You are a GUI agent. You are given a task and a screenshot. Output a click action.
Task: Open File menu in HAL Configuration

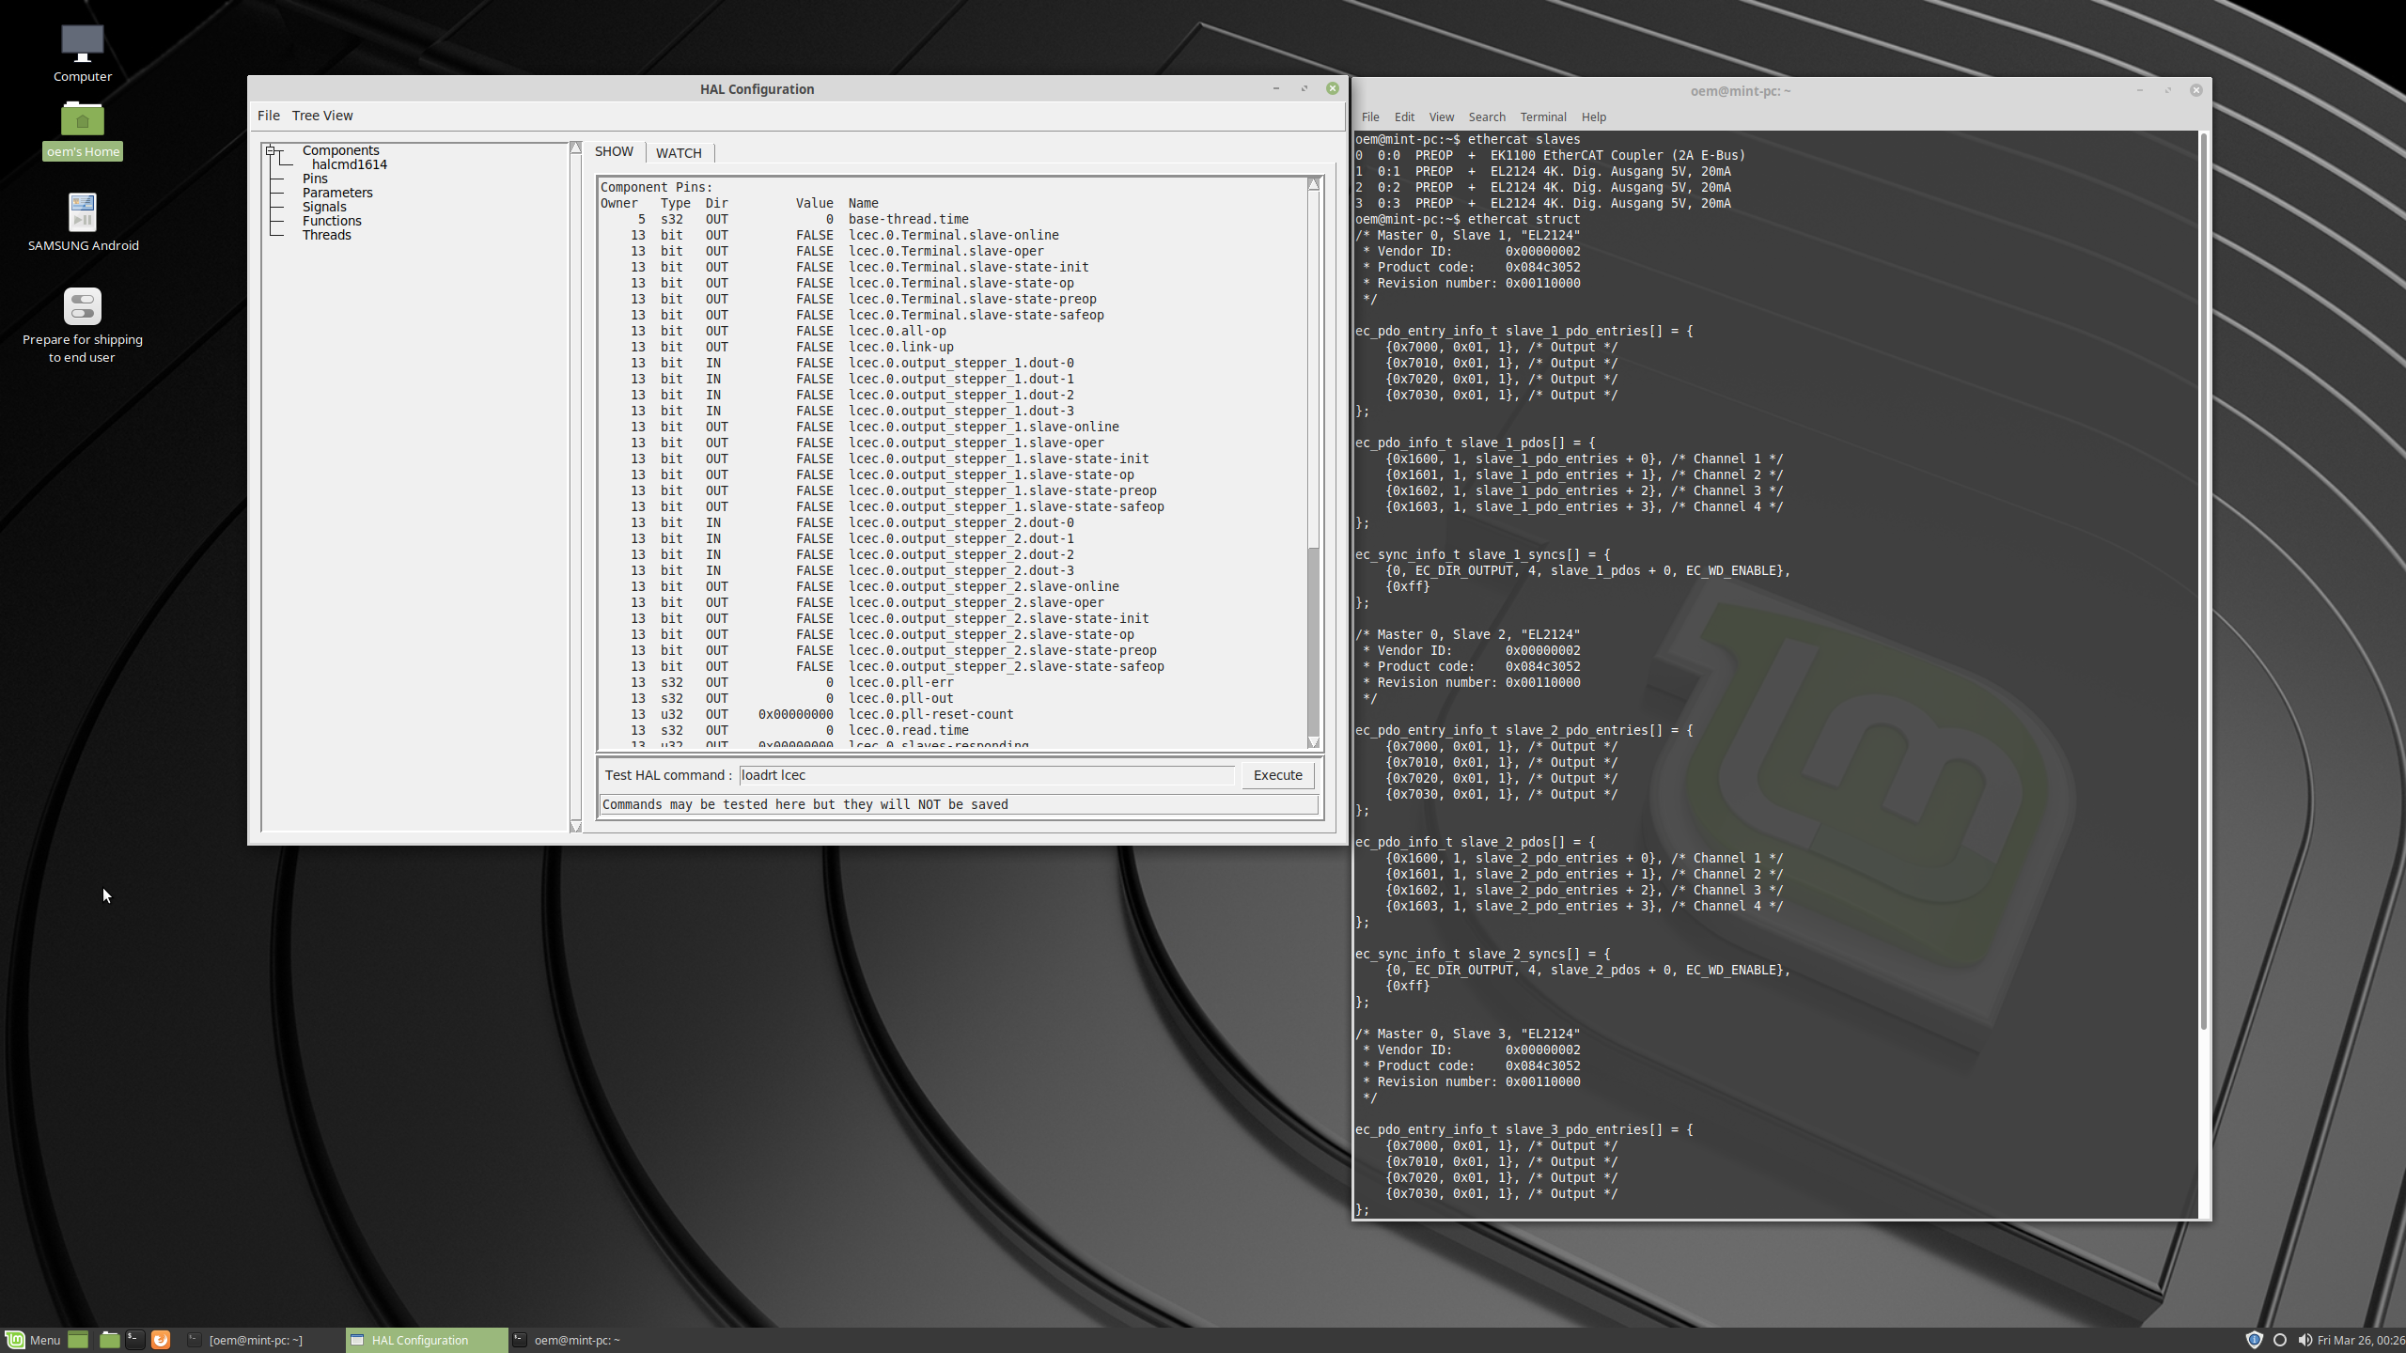(x=269, y=116)
